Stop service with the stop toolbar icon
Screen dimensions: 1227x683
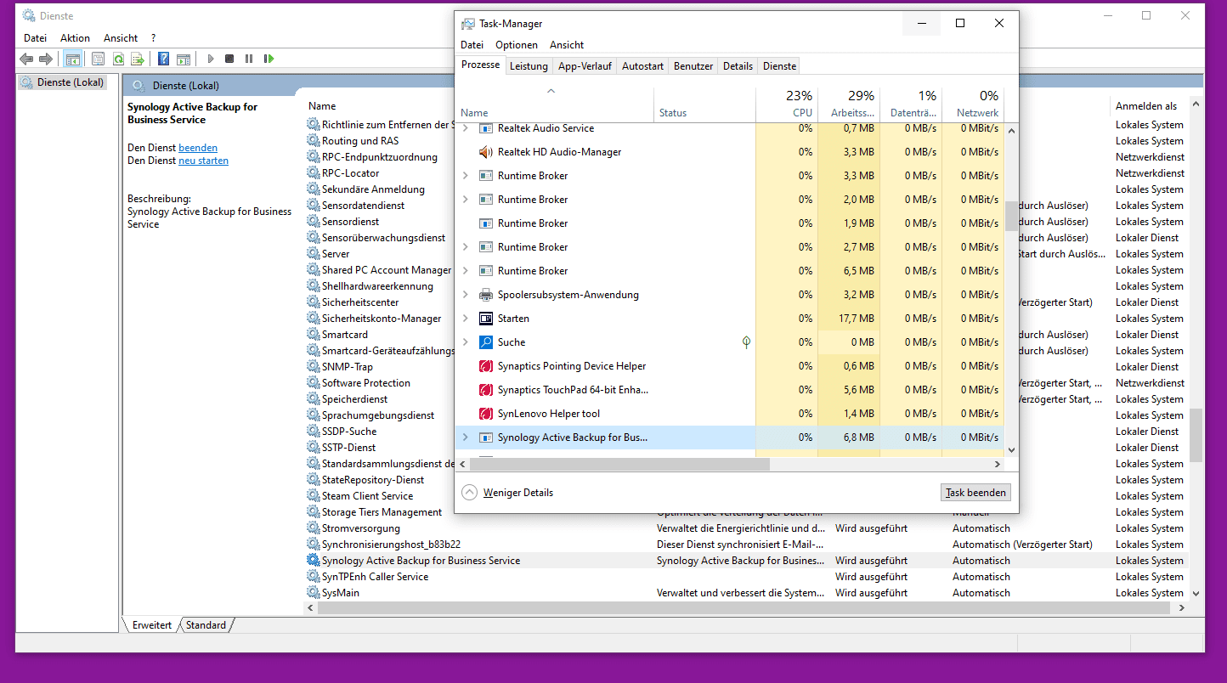click(229, 59)
